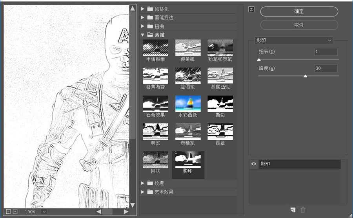Click the preview scroll up arrow
The image size is (353, 218).
[133, 9]
